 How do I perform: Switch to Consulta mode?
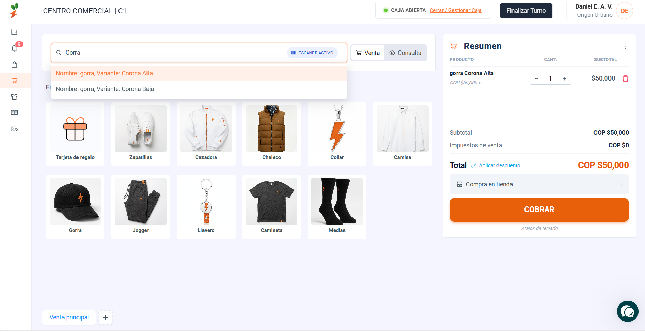[405, 53]
